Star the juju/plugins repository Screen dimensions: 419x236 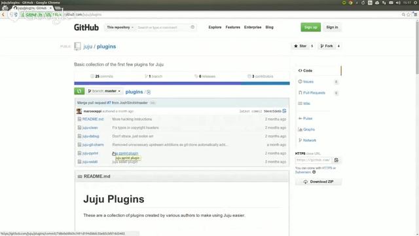click(x=300, y=46)
